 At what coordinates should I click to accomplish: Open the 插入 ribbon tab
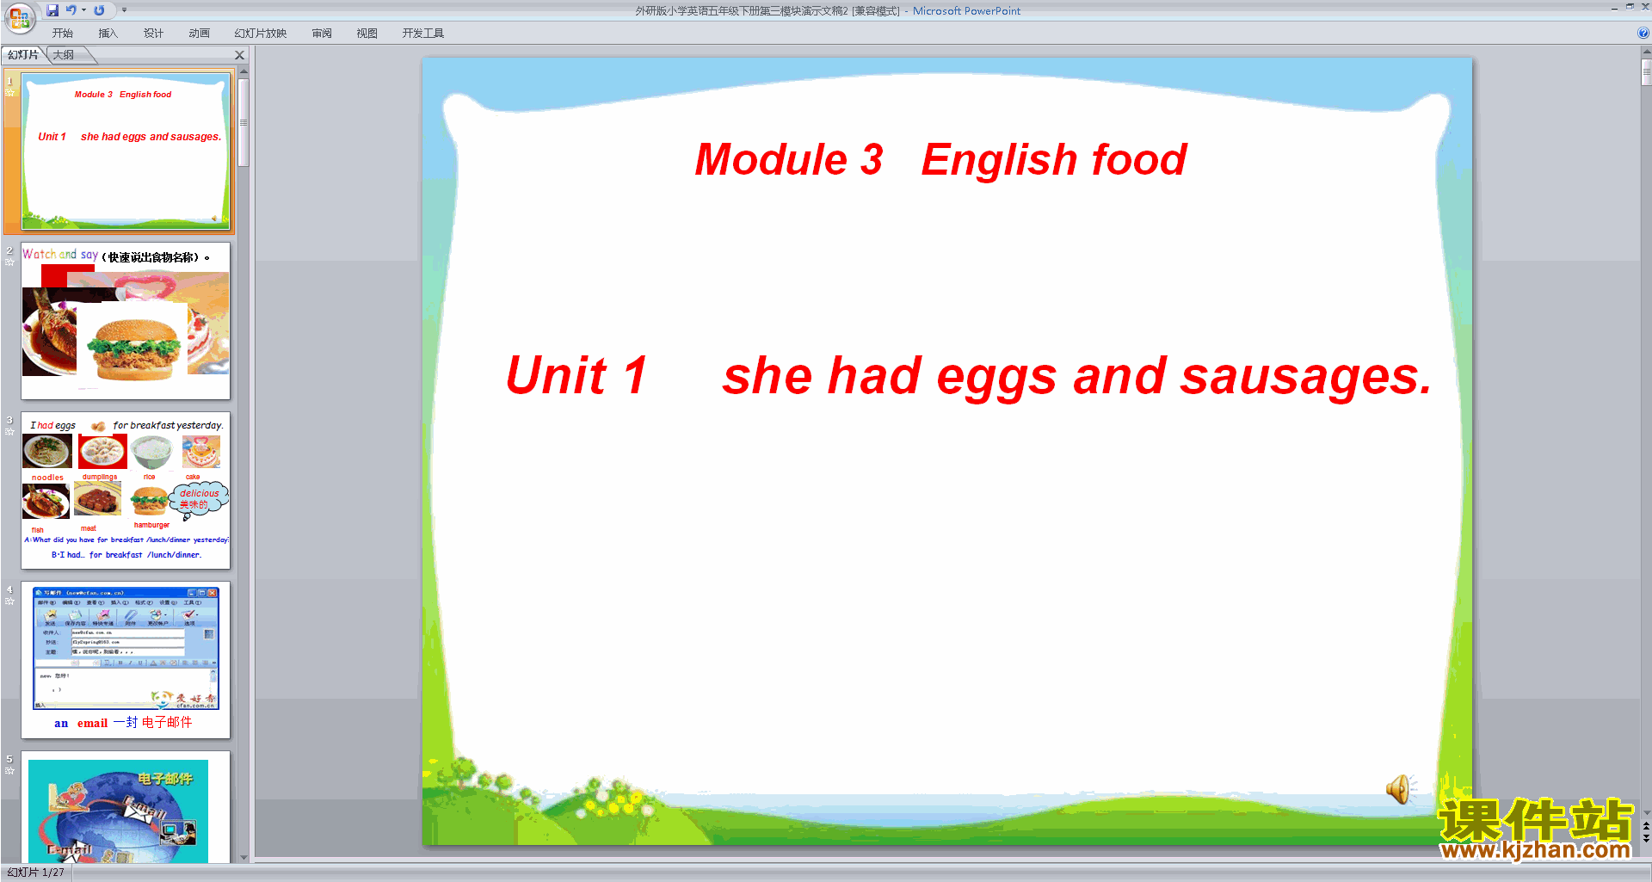coord(108,33)
